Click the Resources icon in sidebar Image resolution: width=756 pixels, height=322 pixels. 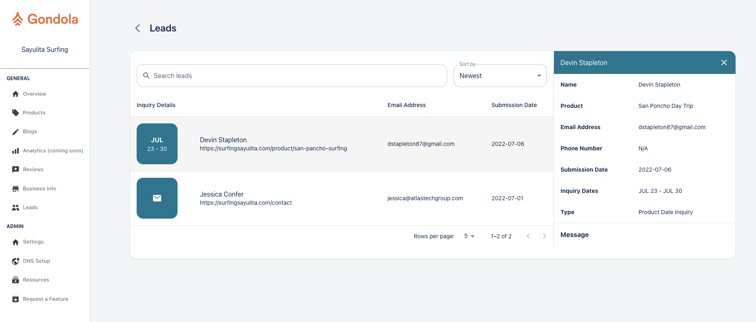tap(16, 280)
